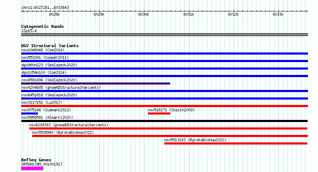Click the DGV Structural Variants track title
This screenshot has height=172, width=318.
(x=50, y=46)
